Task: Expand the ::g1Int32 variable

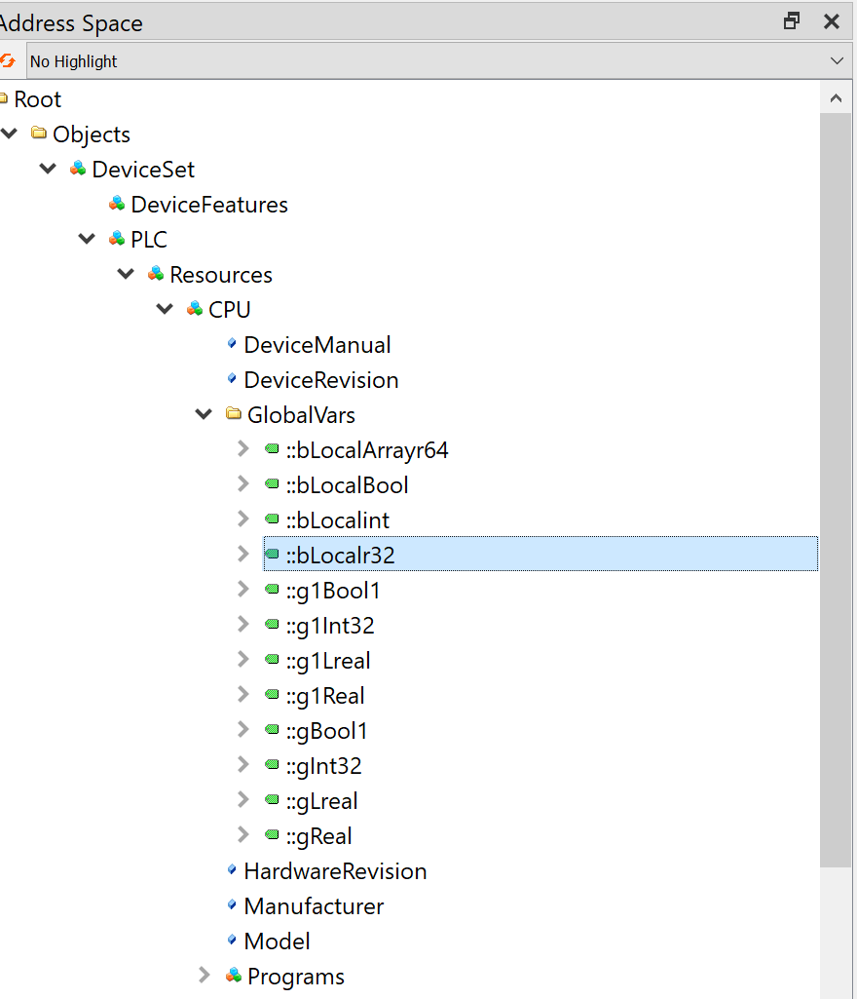Action: coord(242,624)
